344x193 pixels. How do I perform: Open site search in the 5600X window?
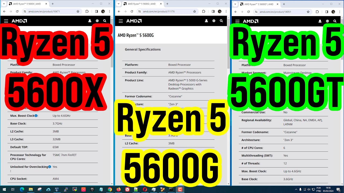[105, 21]
